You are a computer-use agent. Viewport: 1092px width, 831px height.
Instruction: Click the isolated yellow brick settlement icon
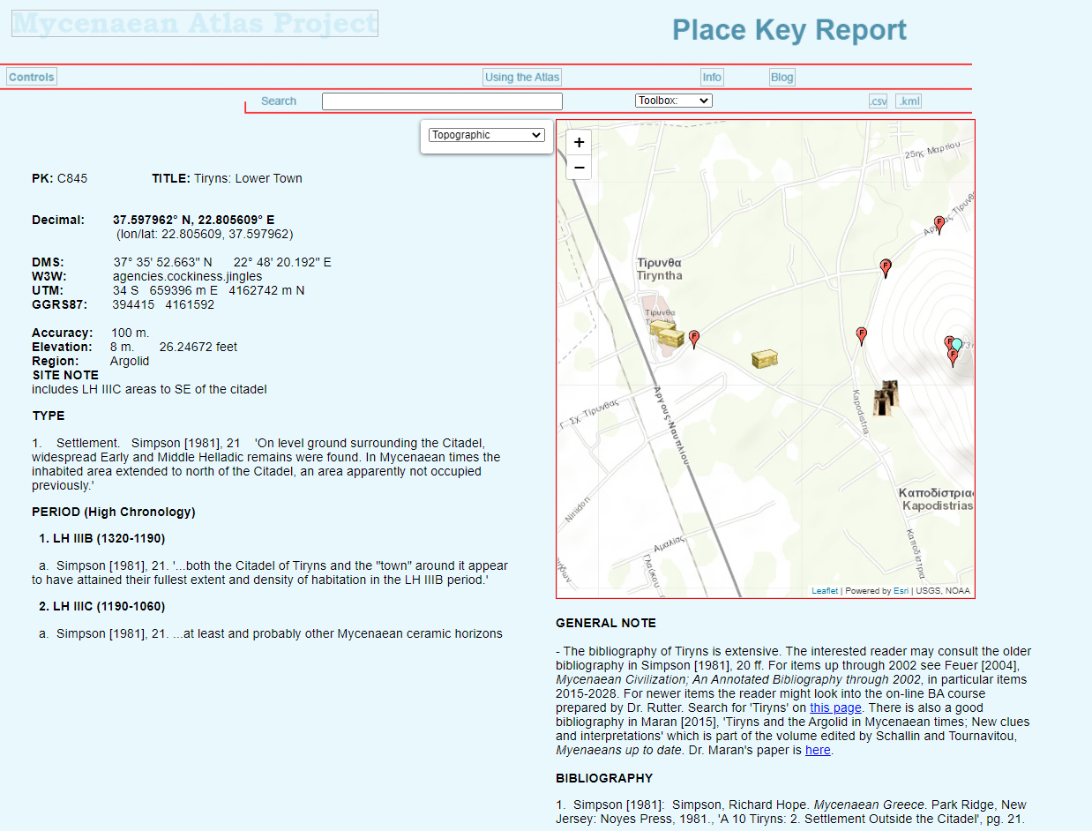(764, 359)
